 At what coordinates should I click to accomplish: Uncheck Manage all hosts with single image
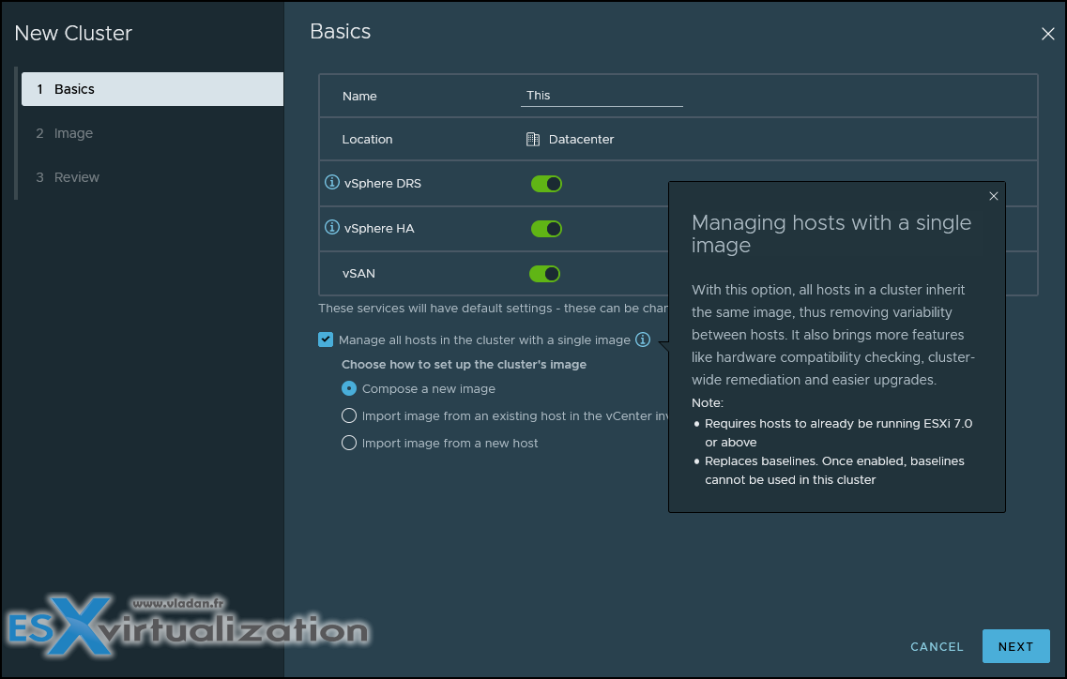pyautogui.click(x=326, y=339)
